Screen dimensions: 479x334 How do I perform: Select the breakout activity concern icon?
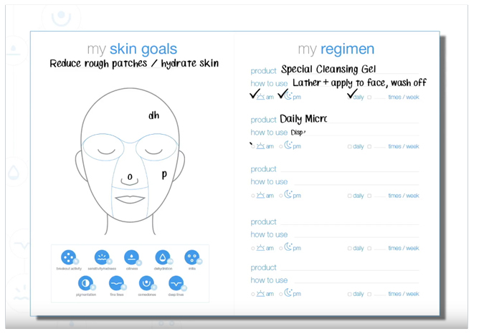(68, 257)
